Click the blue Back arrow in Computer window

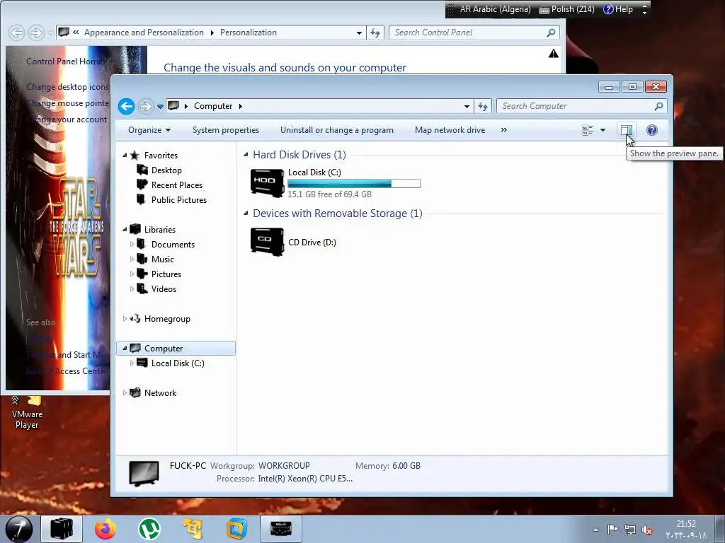tap(126, 106)
